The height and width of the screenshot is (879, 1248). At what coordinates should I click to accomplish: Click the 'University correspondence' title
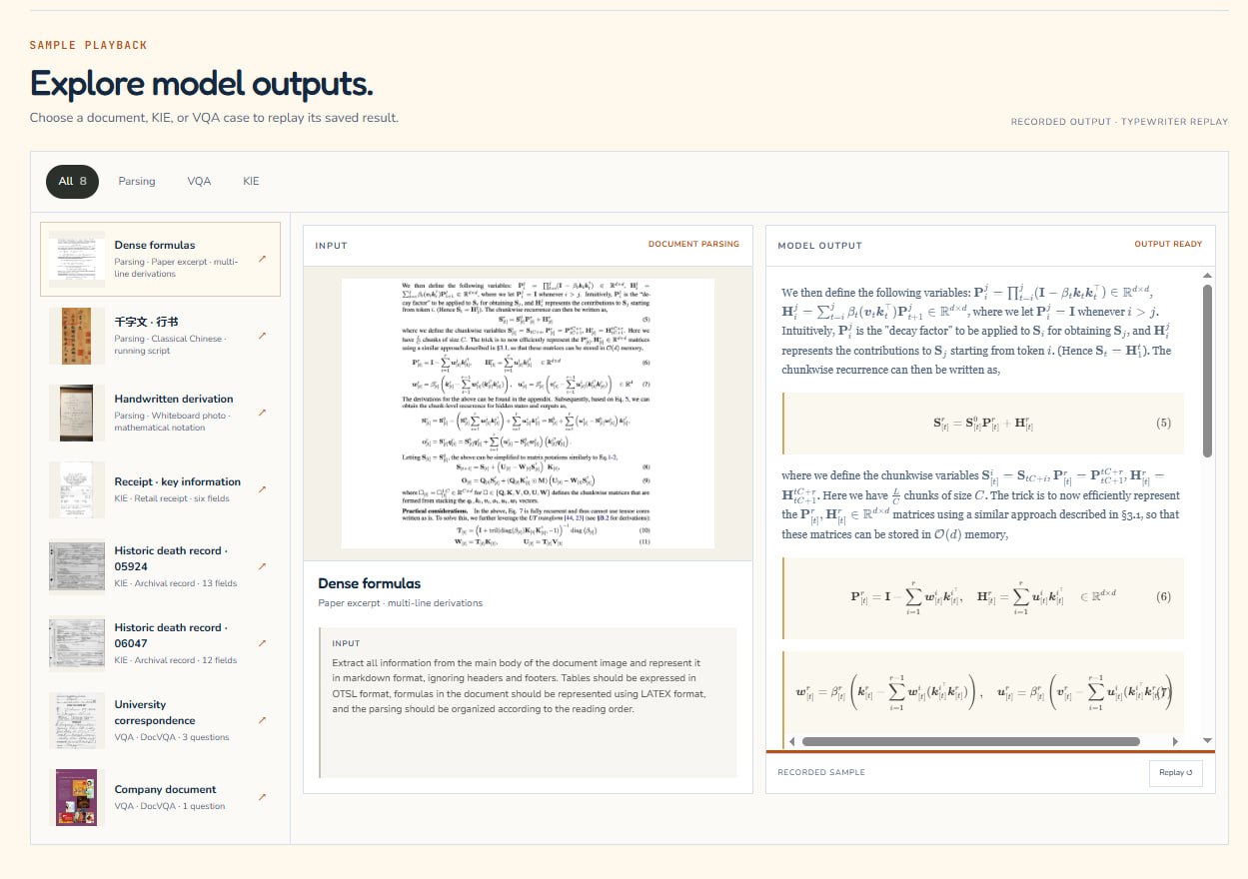155,712
